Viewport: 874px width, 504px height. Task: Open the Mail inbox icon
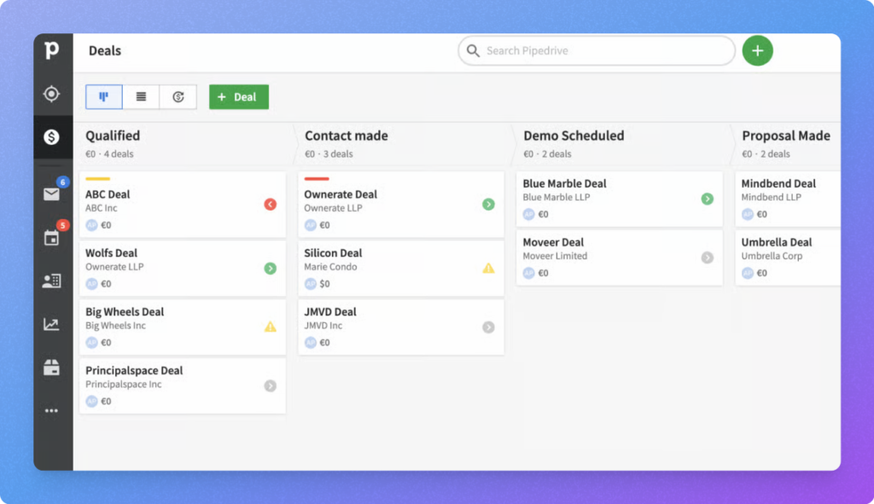click(51, 194)
